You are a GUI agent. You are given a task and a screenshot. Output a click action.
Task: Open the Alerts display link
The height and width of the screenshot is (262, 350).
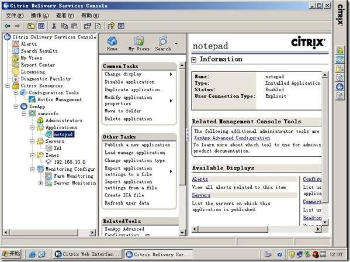(200, 179)
